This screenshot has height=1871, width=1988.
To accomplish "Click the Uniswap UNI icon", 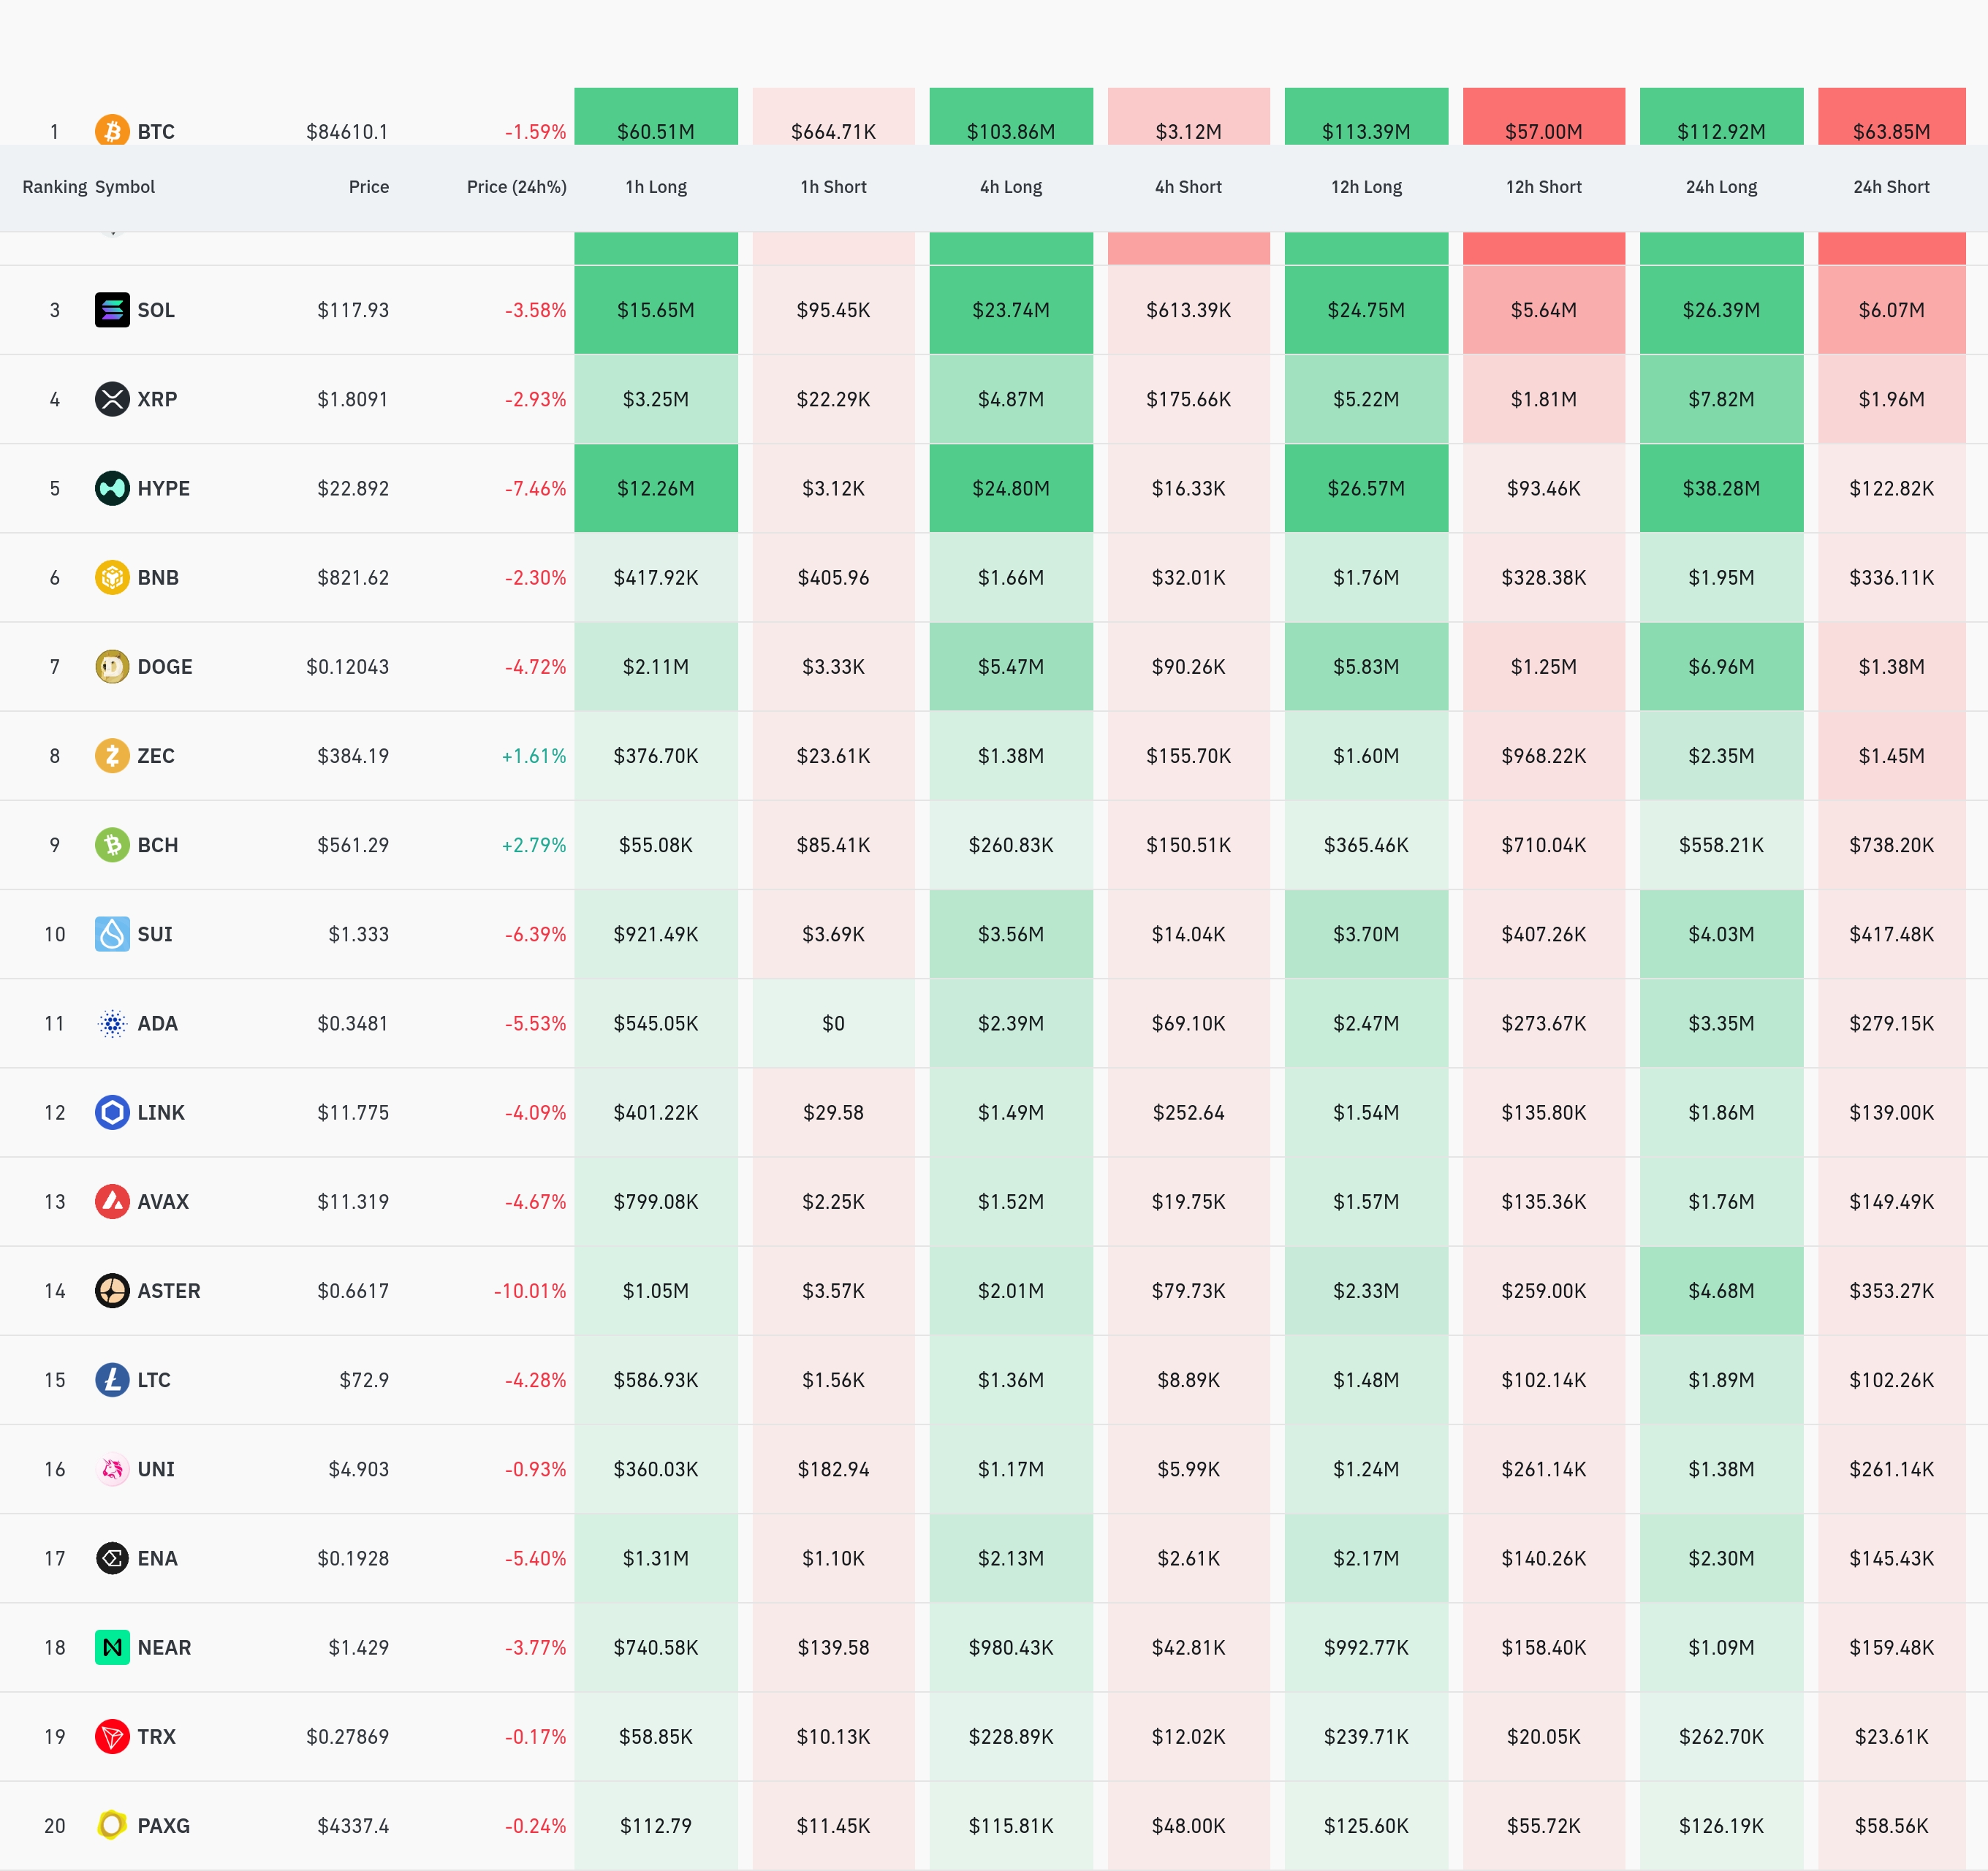I will pyautogui.click(x=112, y=1469).
